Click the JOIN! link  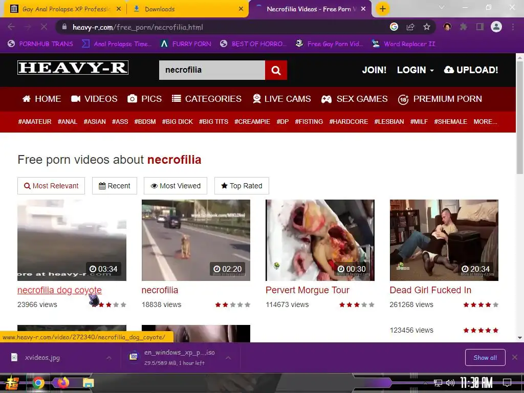point(374,70)
